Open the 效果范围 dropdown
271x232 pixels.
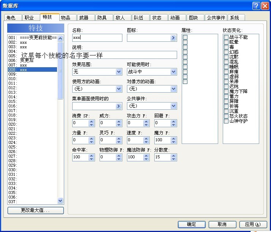click(119, 72)
